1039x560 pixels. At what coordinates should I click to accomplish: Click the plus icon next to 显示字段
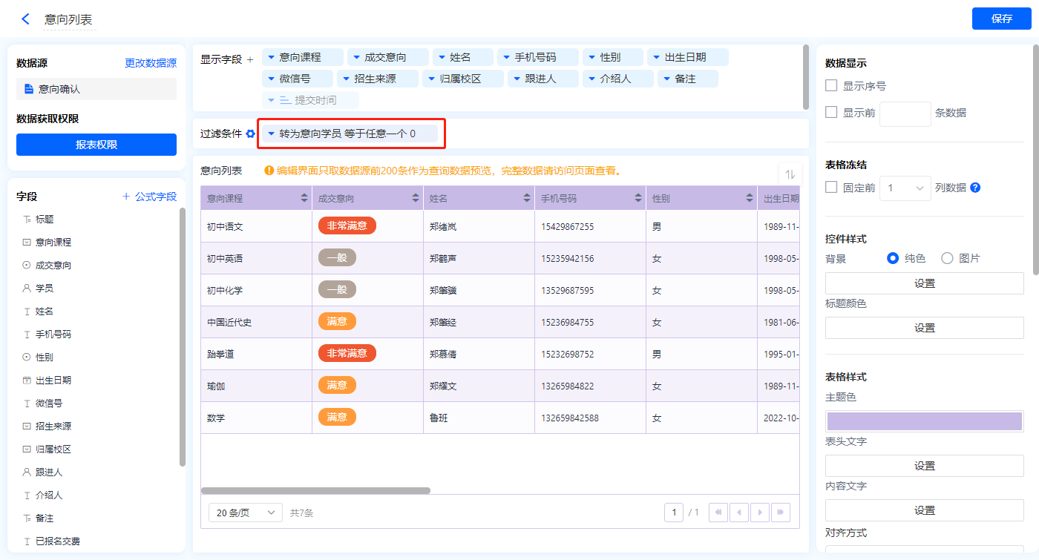tap(250, 59)
